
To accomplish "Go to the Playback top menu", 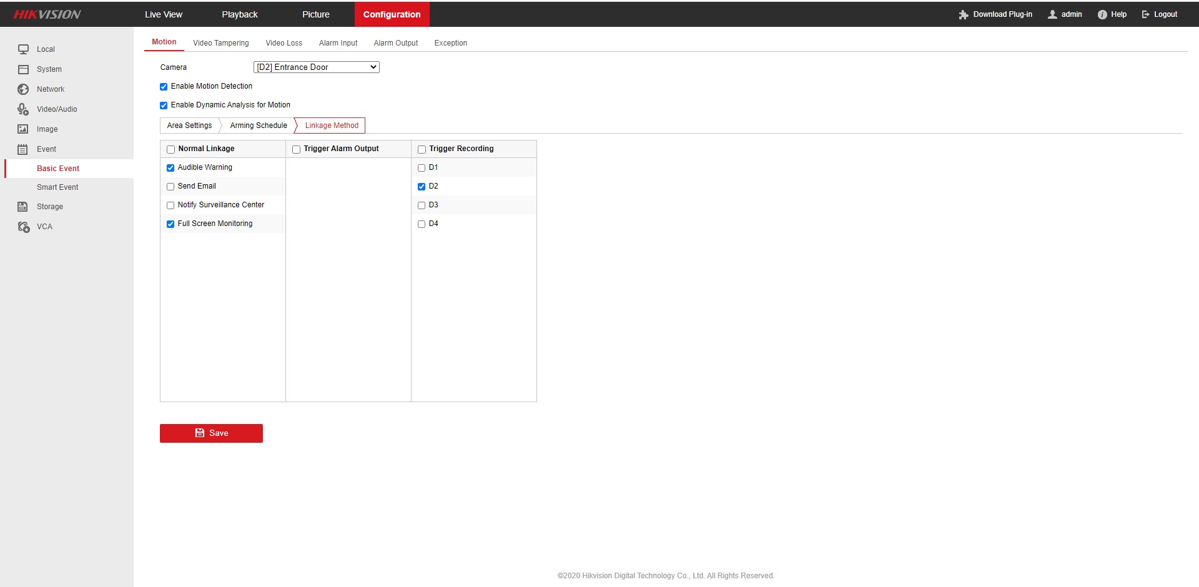I will [239, 14].
